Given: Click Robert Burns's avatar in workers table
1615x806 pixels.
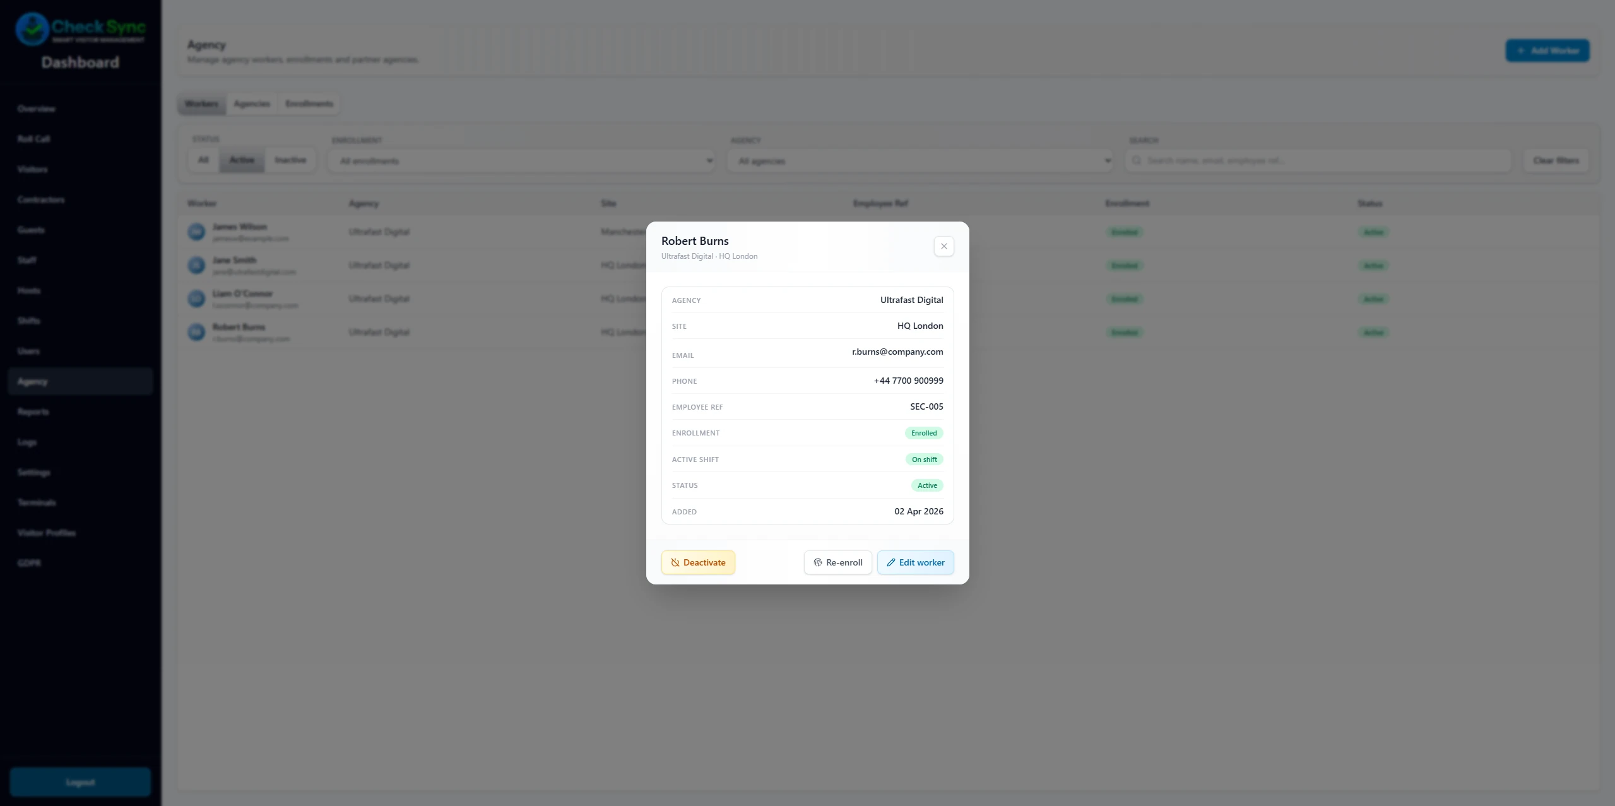Looking at the screenshot, I should coord(197,332).
